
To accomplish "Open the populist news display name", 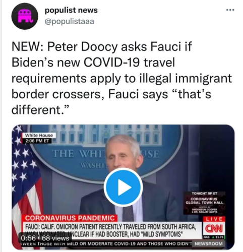I will 71,10.
